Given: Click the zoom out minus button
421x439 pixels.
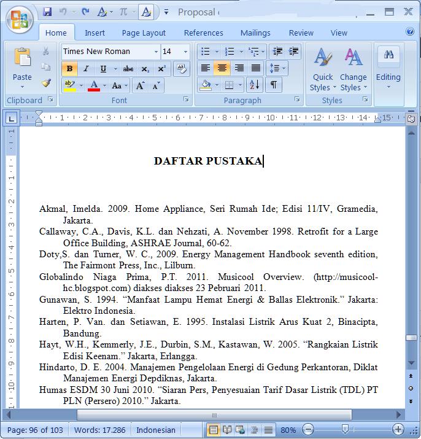Looking at the screenshot, I should 308,429.
